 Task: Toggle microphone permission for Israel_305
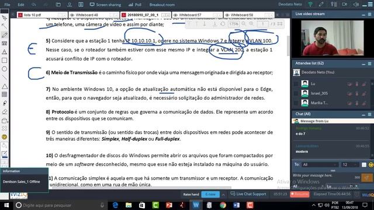[x=357, y=93]
